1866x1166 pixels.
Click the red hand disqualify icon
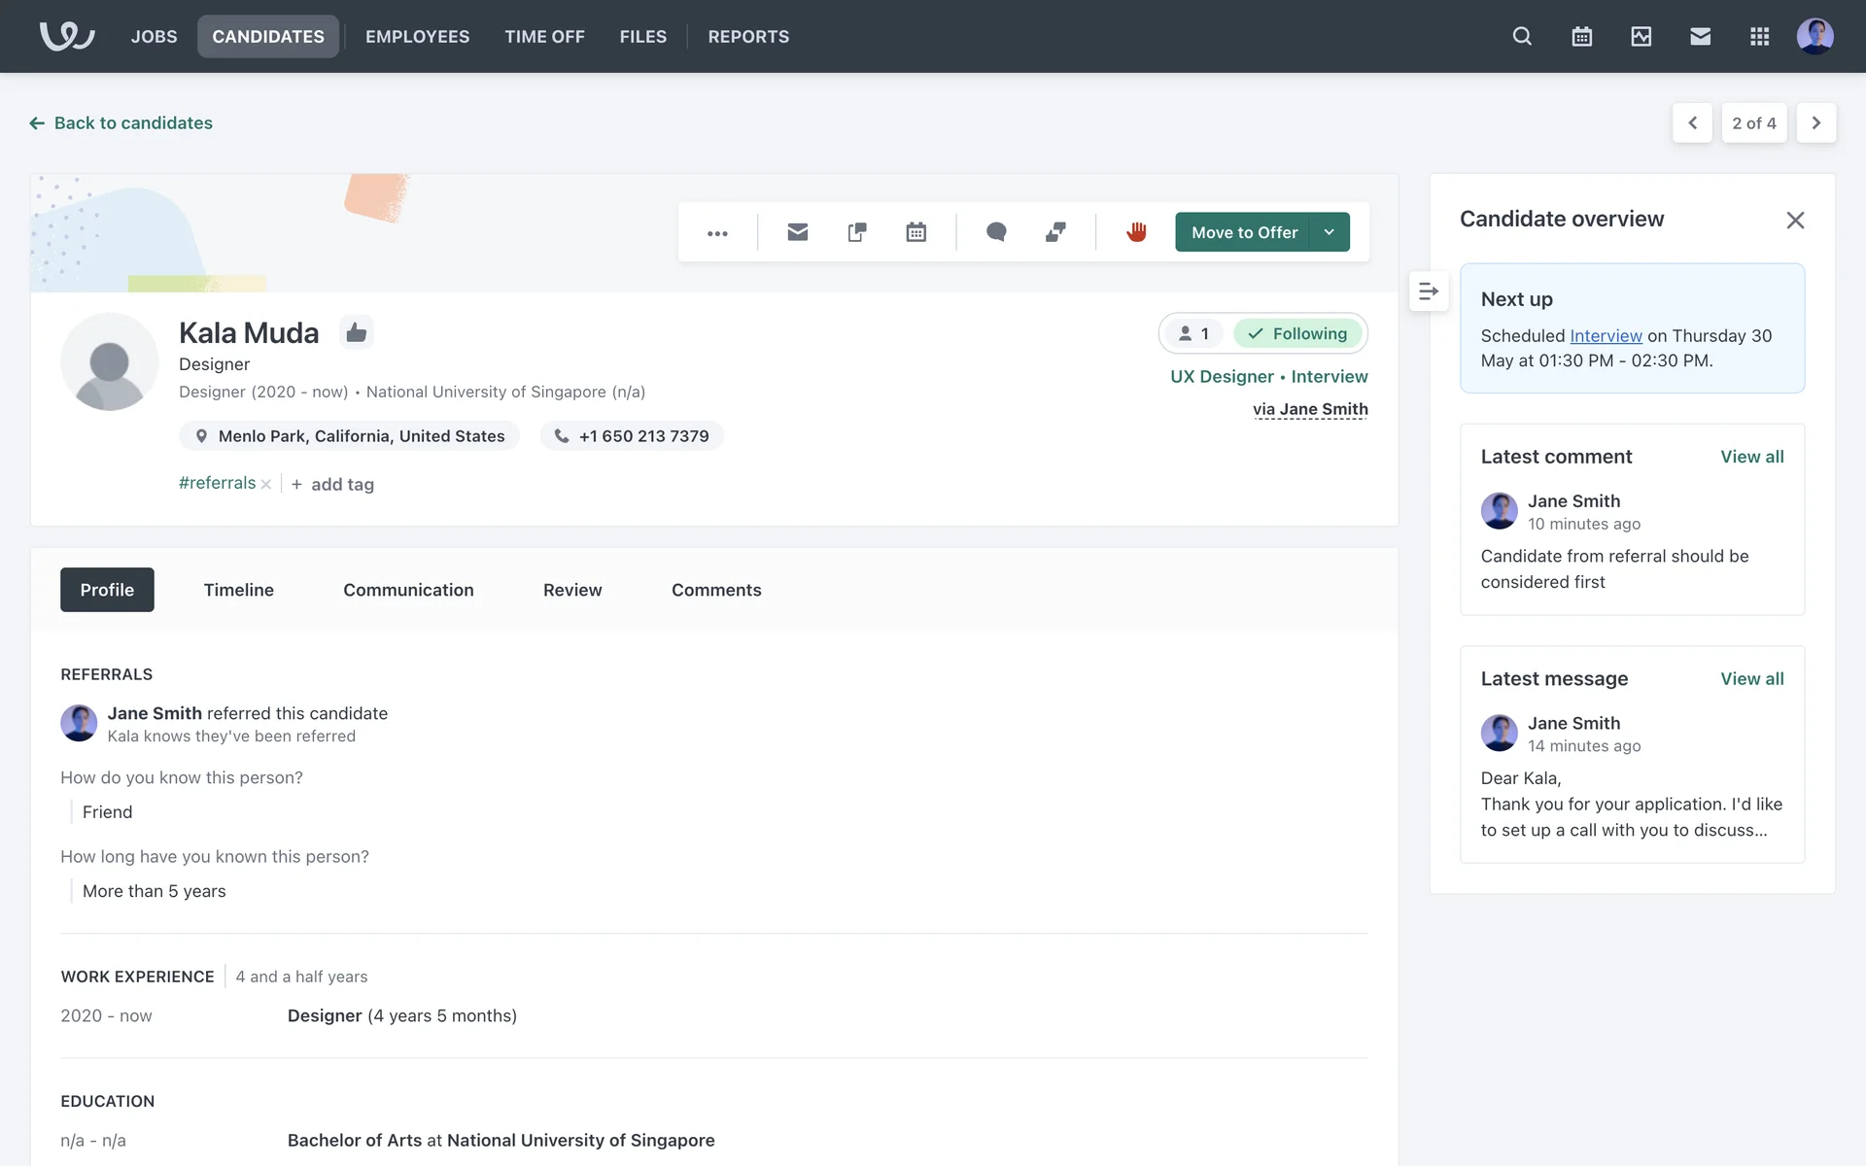(x=1136, y=232)
